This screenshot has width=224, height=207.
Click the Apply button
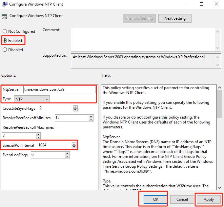tap(209, 199)
